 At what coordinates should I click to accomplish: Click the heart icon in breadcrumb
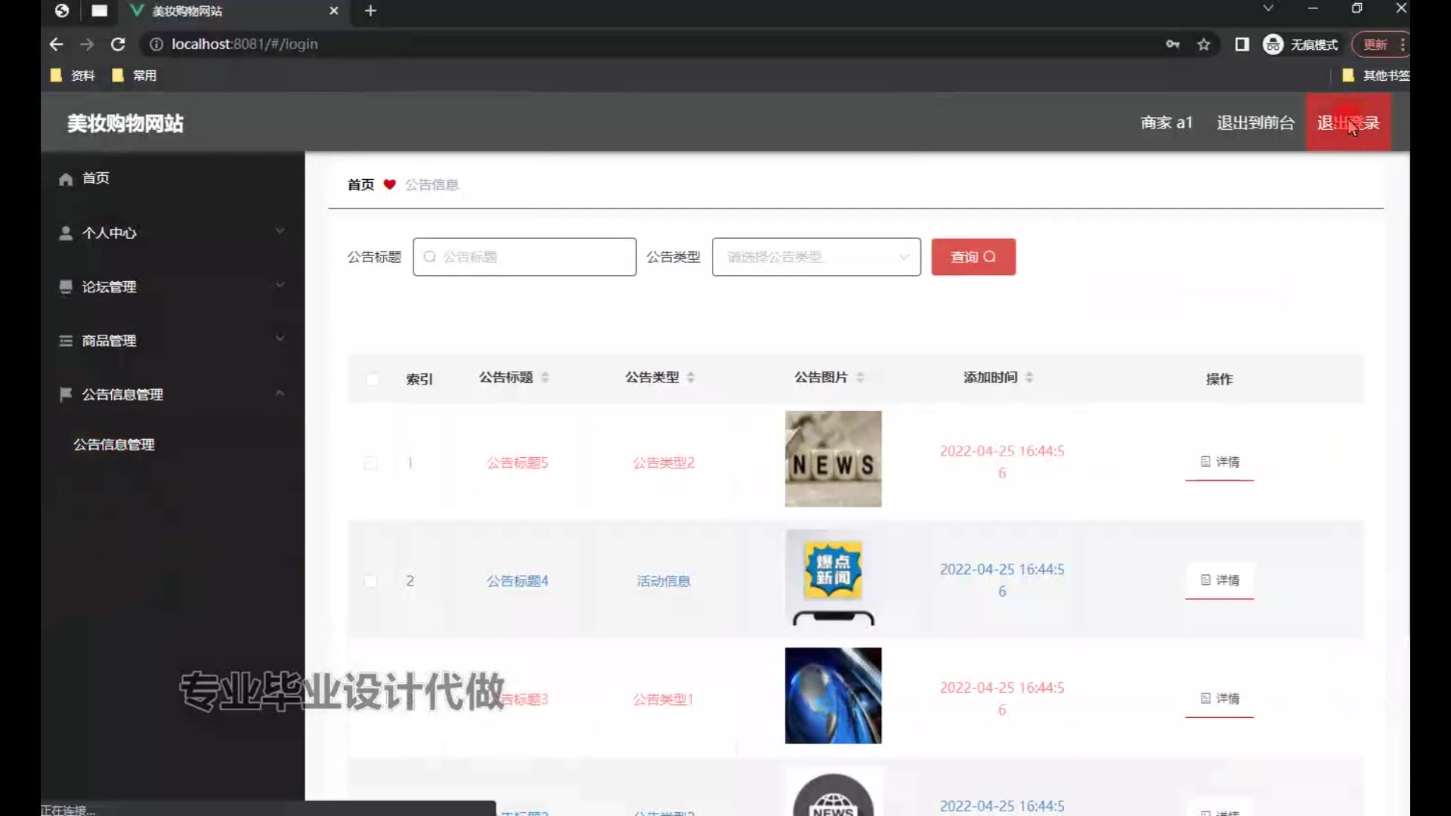pos(389,184)
